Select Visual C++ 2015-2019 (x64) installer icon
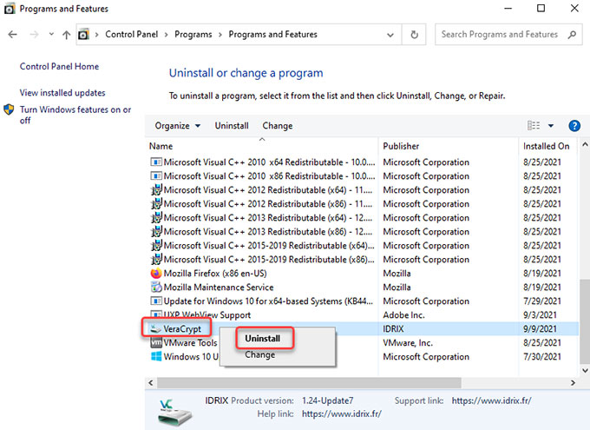Image resolution: width=590 pixels, height=430 pixels. 156,245
